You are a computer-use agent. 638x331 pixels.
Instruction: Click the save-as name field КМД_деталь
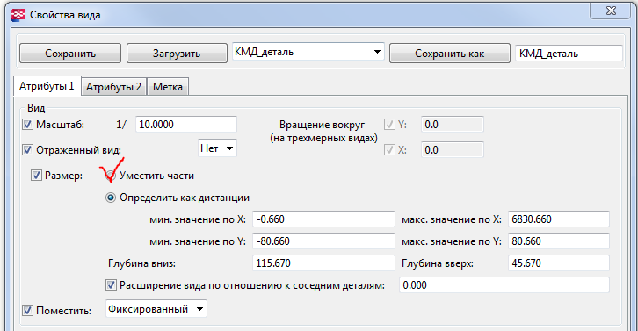point(569,54)
